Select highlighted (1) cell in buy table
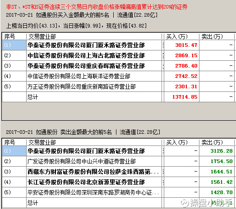 tap(14, 45)
